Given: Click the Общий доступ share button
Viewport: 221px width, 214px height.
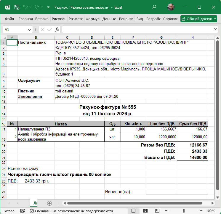Looking at the screenshot, I should click(x=198, y=19).
